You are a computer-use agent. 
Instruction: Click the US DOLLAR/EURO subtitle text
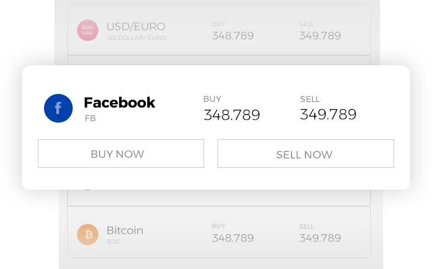click(x=136, y=38)
